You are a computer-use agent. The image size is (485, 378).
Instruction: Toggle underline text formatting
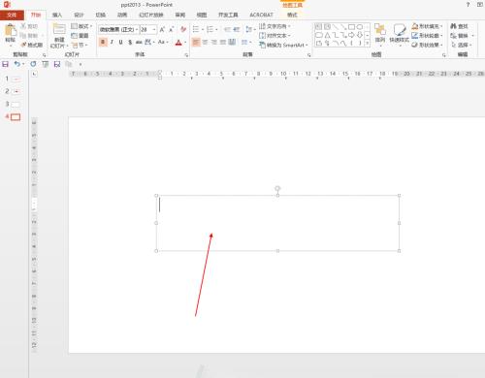(120, 42)
